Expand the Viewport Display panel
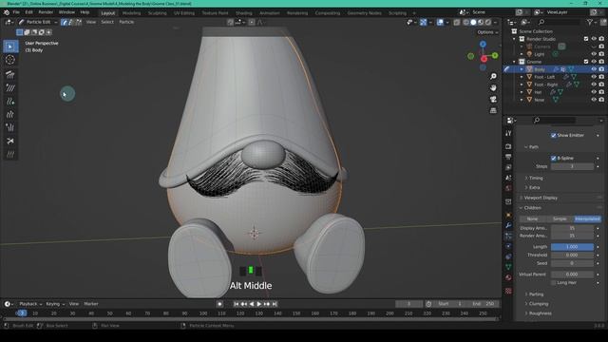This screenshot has height=342, width=608. click(541, 198)
